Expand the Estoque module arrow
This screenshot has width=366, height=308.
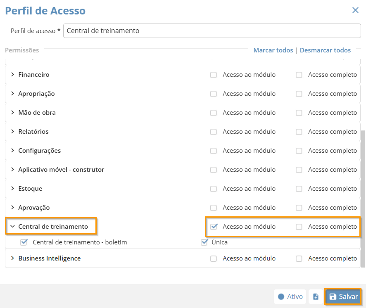click(x=12, y=189)
